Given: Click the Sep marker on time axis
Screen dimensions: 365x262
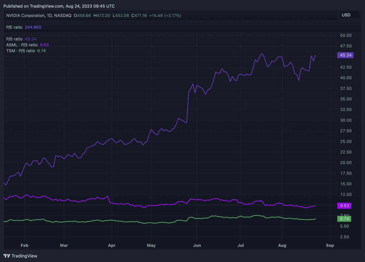Looking at the screenshot, I should coord(330,245).
